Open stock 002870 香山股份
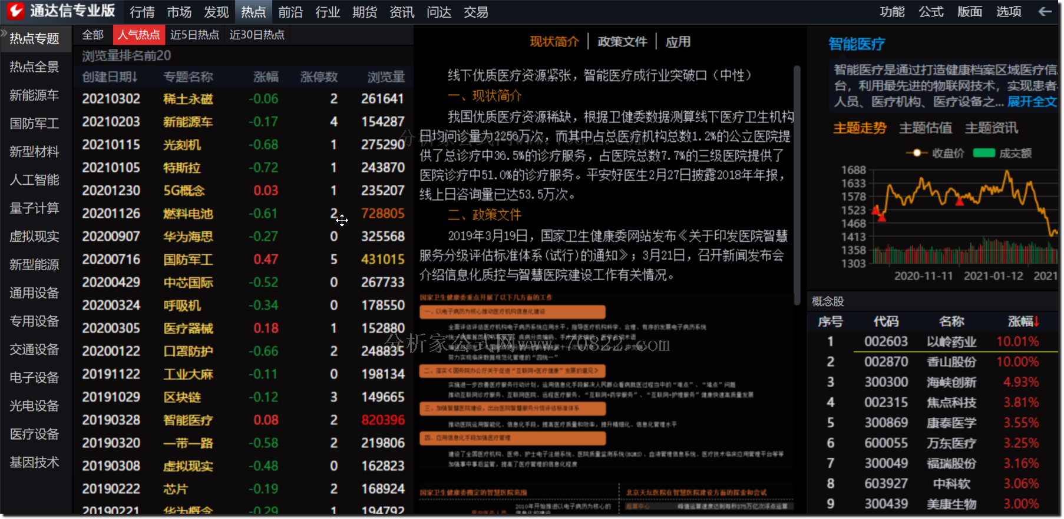 (x=934, y=362)
